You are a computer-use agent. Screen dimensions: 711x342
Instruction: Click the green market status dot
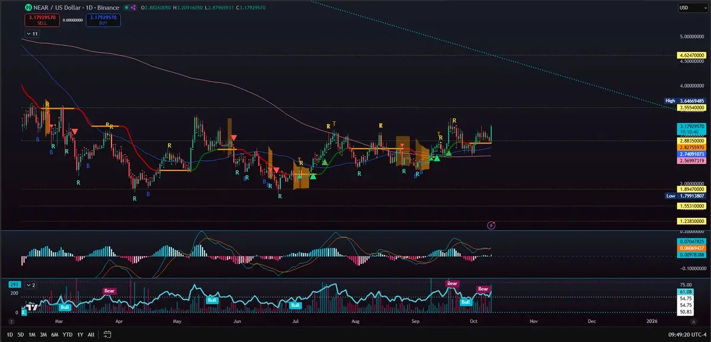(126, 8)
